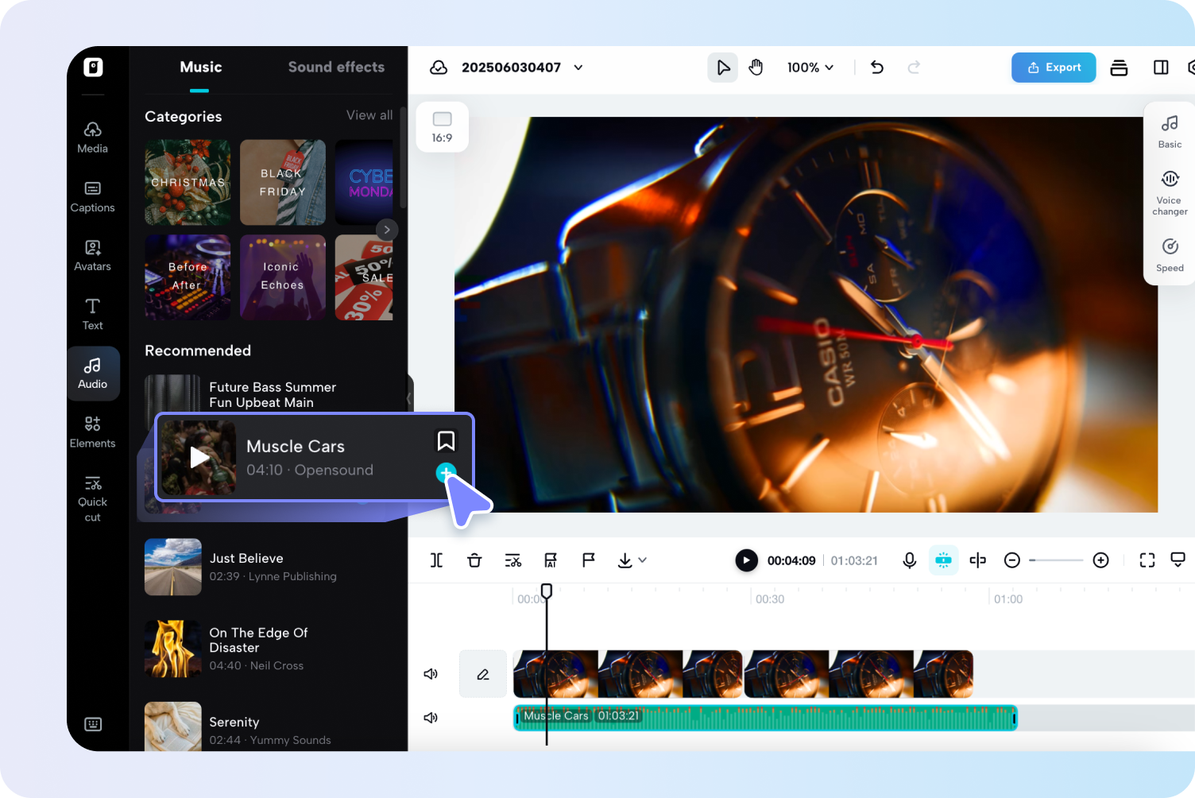Select the Muscle Cars audio clip on timeline
The height and width of the screenshot is (798, 1195).
click(x=765, y=718)
